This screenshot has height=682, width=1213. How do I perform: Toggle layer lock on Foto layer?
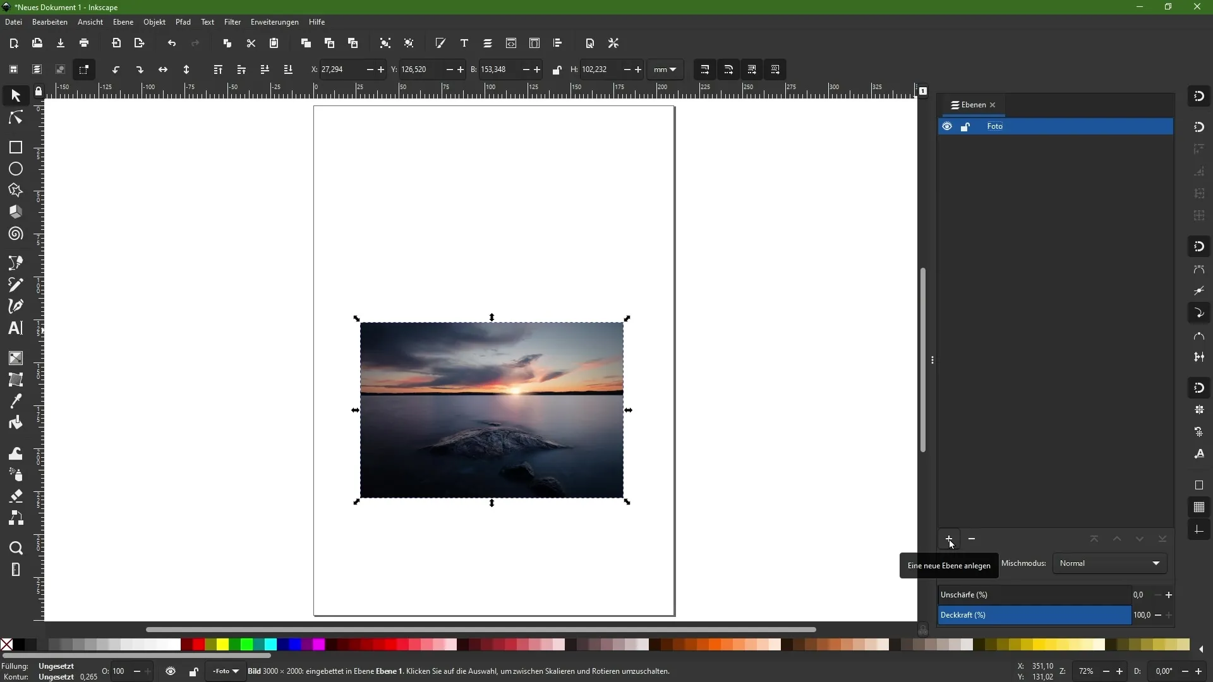(x=965, y=126)
